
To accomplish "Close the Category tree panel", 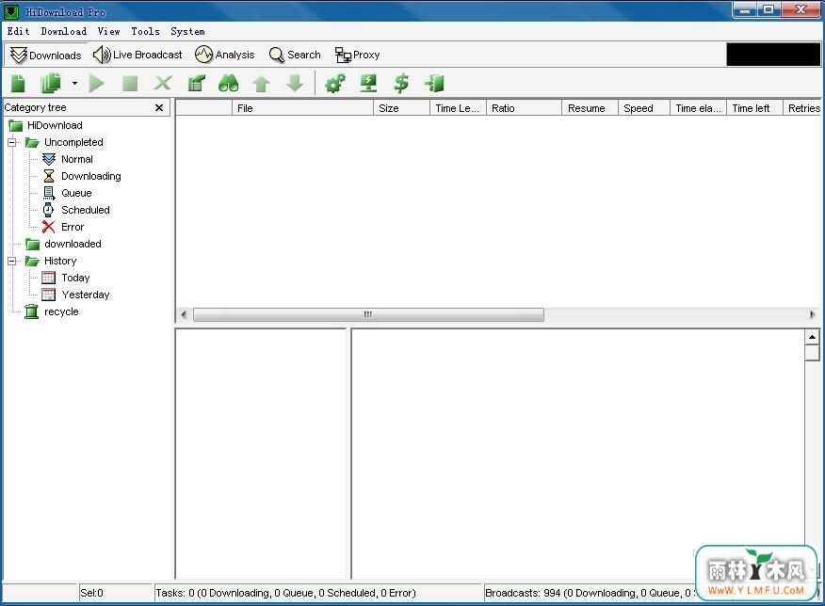I will (x=159, y=108).
